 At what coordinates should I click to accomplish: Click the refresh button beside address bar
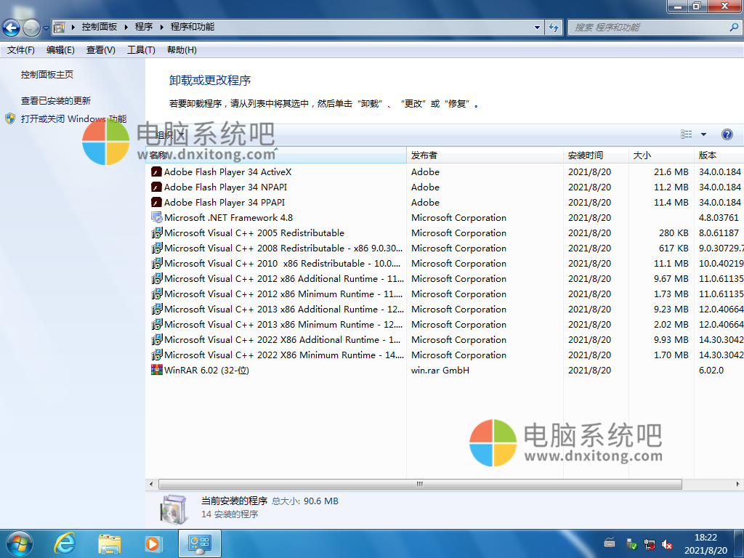pos(554,28)
